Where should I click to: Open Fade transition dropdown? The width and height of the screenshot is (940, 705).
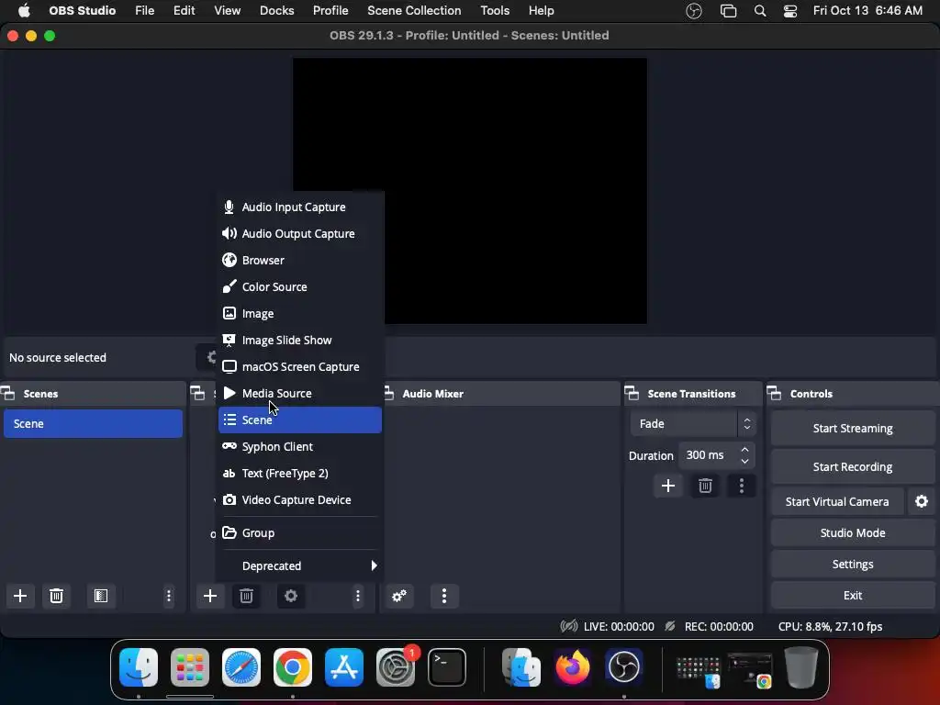(693, 424)
